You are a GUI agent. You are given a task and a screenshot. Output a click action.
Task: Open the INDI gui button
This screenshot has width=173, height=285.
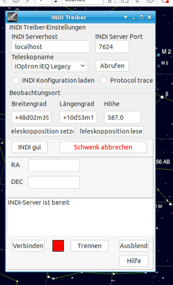pos(30,147)
